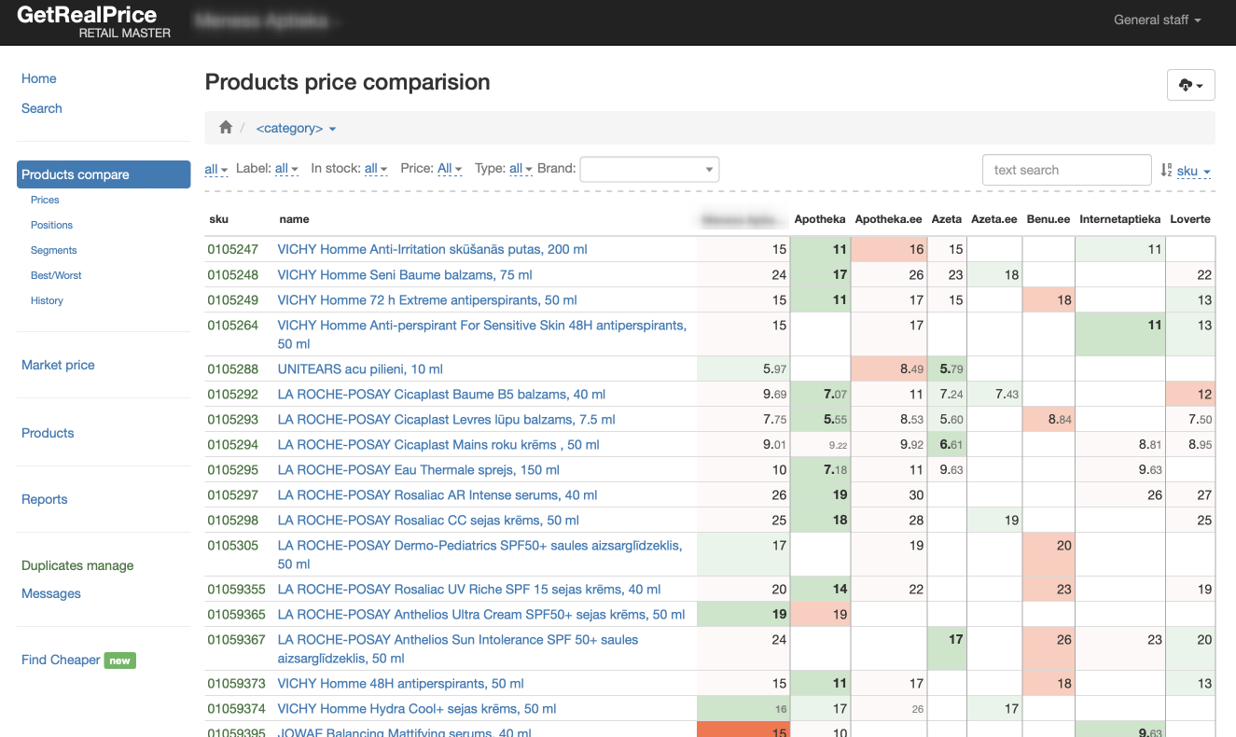The height and width of the screenshot is (737, 1236).
Task: Open the Find Cheaper link
Action: [x=61, y=660]
